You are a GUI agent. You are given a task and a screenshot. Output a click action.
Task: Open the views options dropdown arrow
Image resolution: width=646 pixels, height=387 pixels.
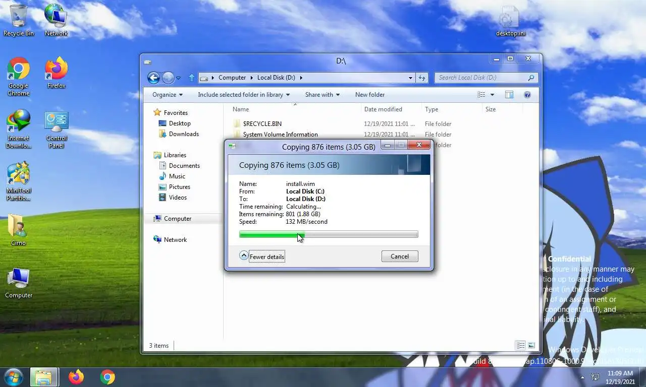coord(492,95)
